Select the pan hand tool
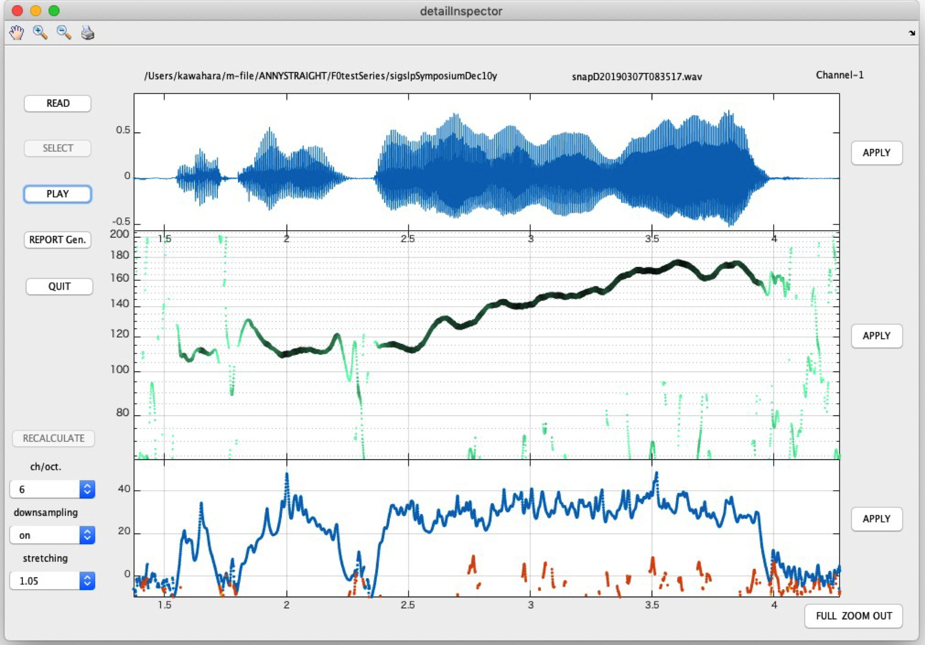 coord(17,33)
